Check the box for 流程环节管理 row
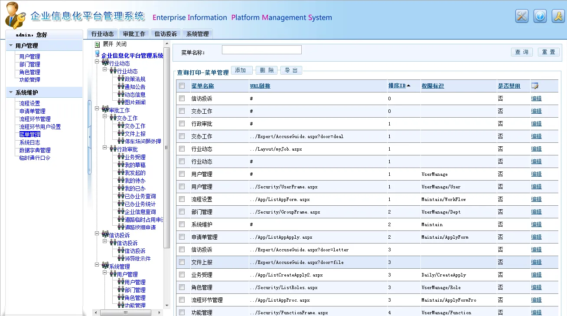The width and height of the screenshot is (567, 316). coord(182,300)
